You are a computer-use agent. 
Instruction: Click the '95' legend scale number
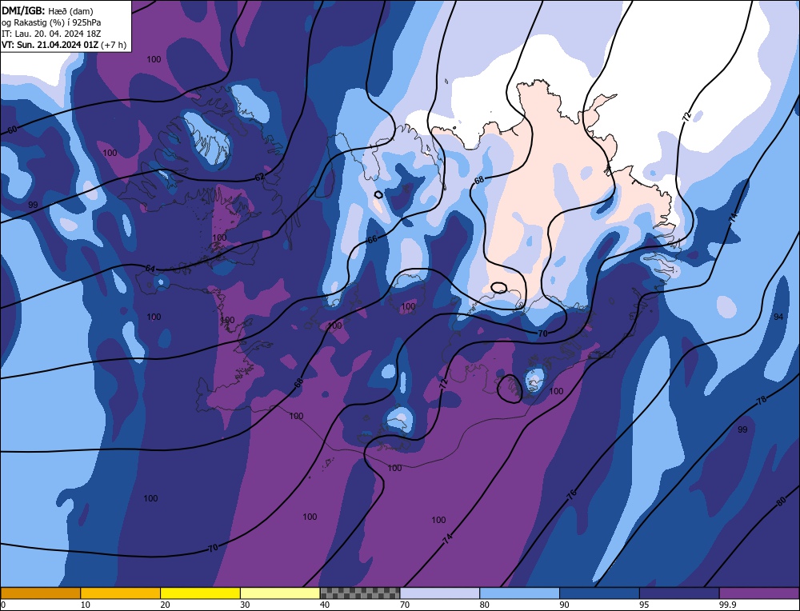coord(644,605)
